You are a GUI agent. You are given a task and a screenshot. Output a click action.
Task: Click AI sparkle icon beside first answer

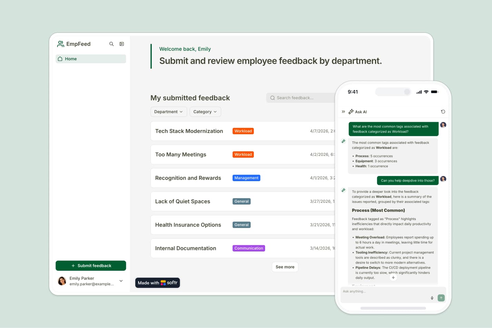point(343,141)
